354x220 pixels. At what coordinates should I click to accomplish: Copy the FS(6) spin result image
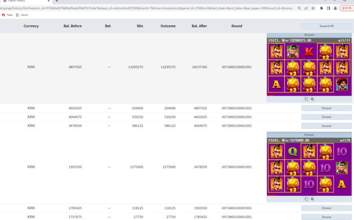click(x=306, y=199)
